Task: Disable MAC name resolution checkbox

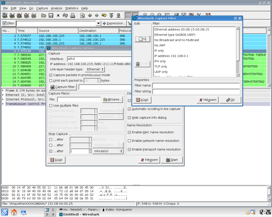Action: pyautogui.click(x=129, y=132)
